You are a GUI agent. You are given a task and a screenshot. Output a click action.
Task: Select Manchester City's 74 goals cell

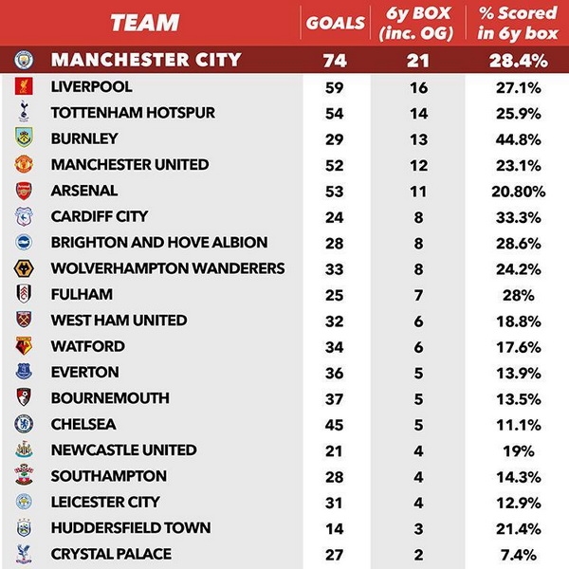point(334,60)
